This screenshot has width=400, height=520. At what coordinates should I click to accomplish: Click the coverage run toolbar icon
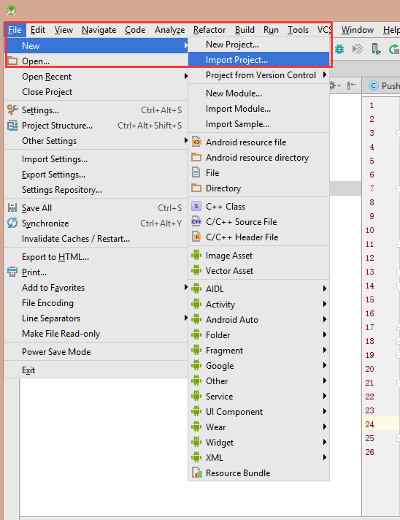click(x=358, y=49)
